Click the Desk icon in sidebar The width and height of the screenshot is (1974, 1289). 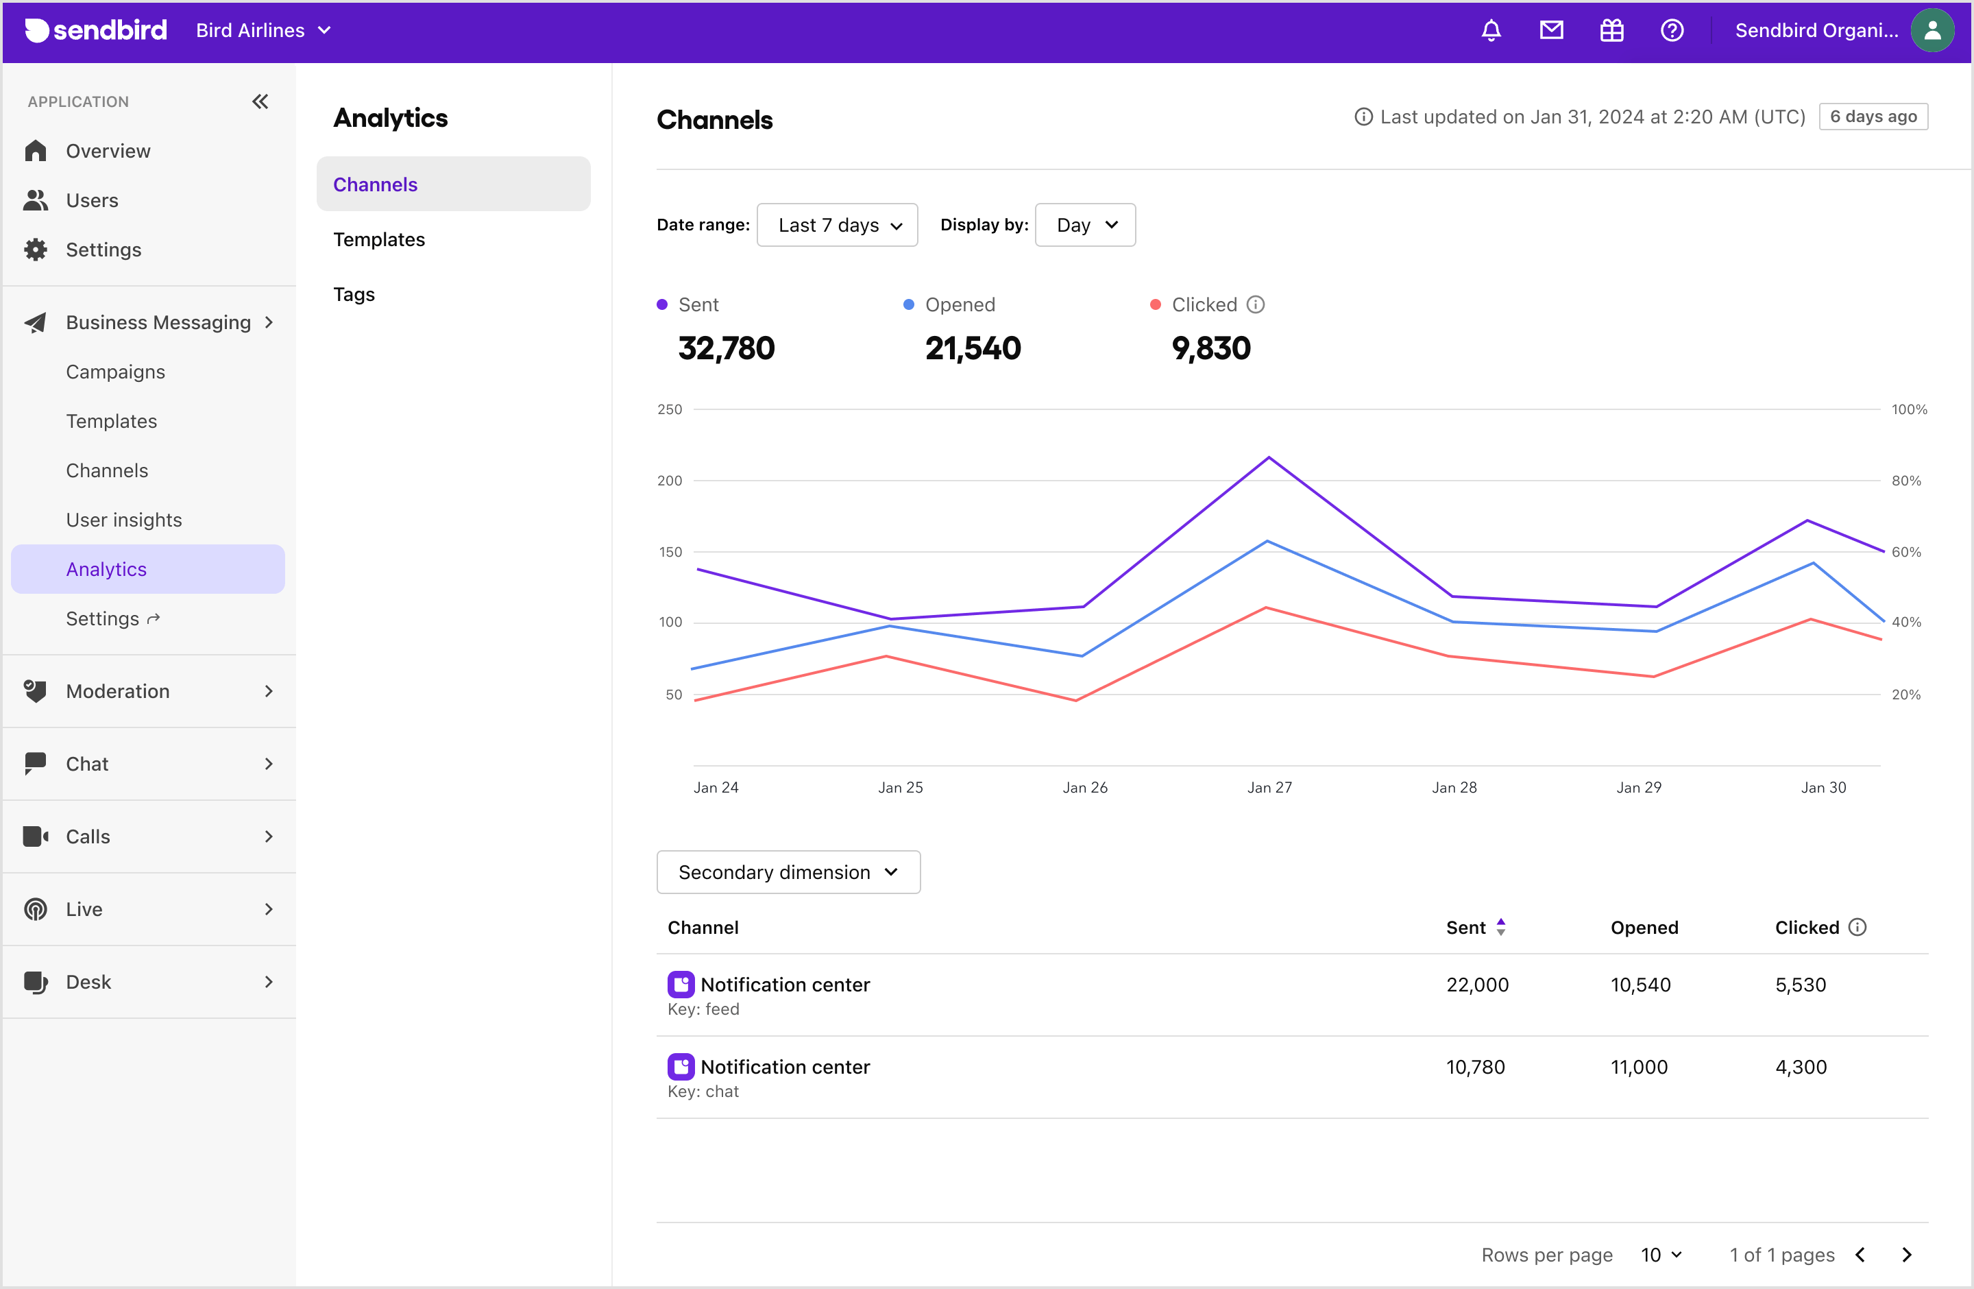[x=36, y=982]
